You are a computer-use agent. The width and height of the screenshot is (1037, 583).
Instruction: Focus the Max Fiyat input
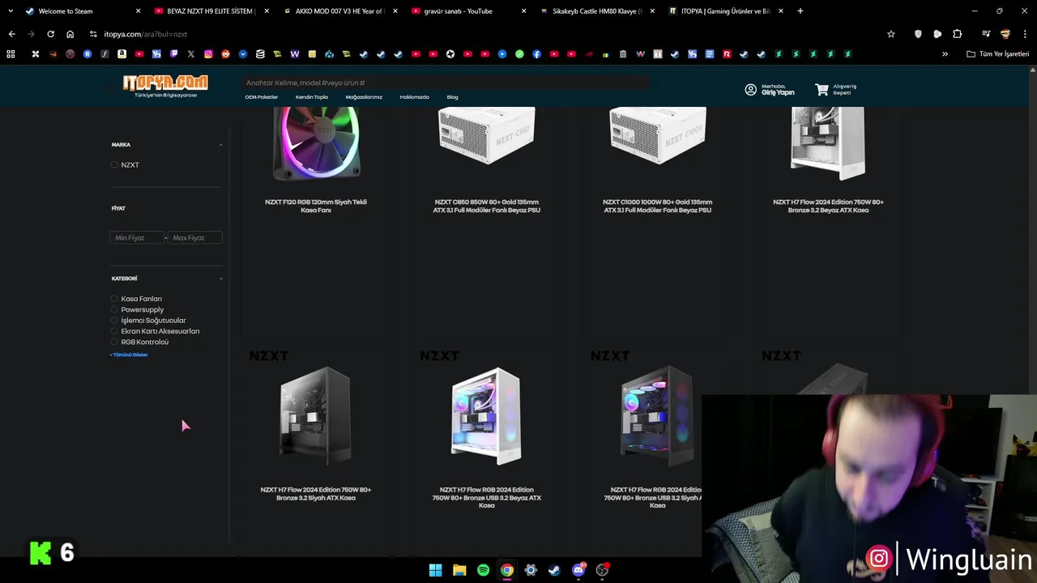click(x=194, y=238)
